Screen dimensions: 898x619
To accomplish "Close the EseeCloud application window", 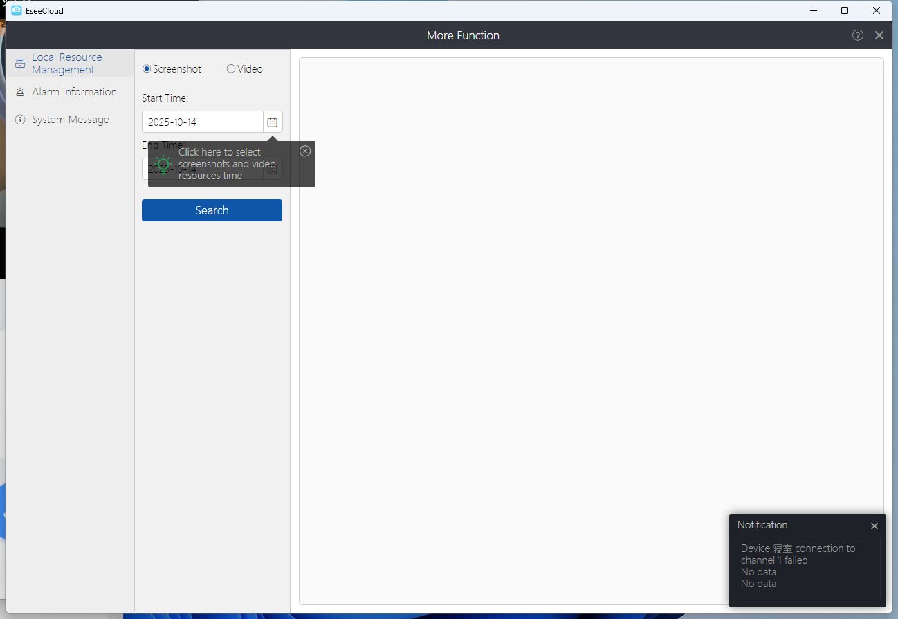I will [x=877, y=10].
